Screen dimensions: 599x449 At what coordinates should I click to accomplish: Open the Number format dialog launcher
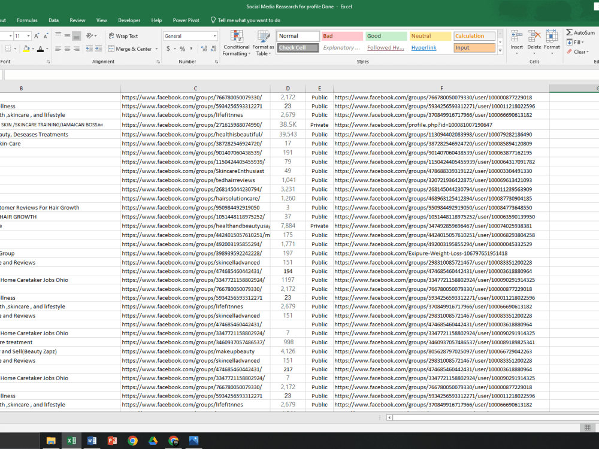pyautogui.click(x=216, y=62)
